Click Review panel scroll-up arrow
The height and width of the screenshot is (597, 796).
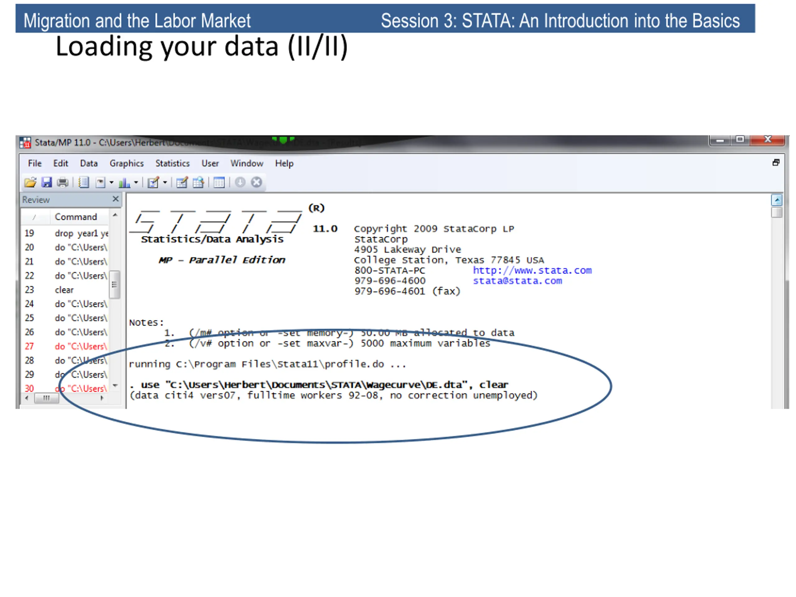tap(115, 215)
